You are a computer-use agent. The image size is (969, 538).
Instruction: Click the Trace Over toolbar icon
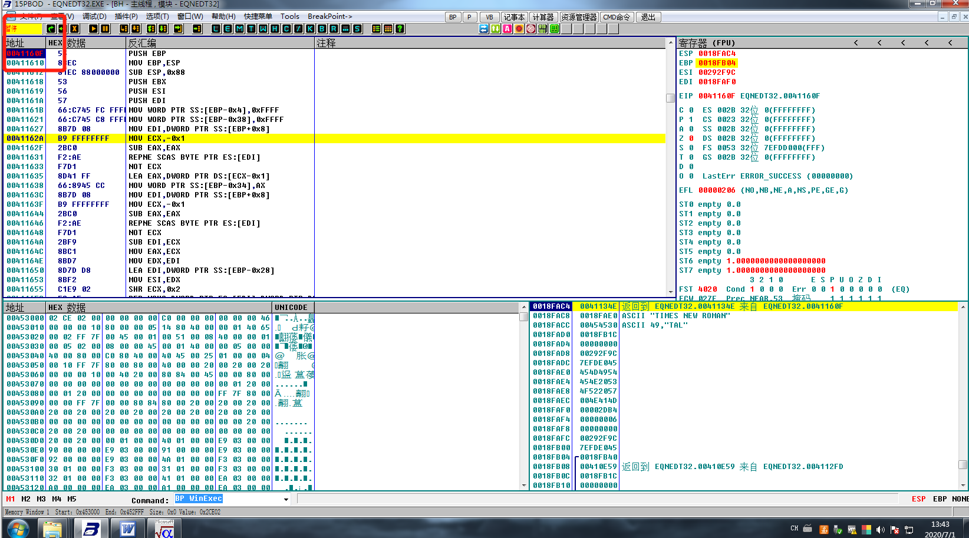(x=163, y=28)
